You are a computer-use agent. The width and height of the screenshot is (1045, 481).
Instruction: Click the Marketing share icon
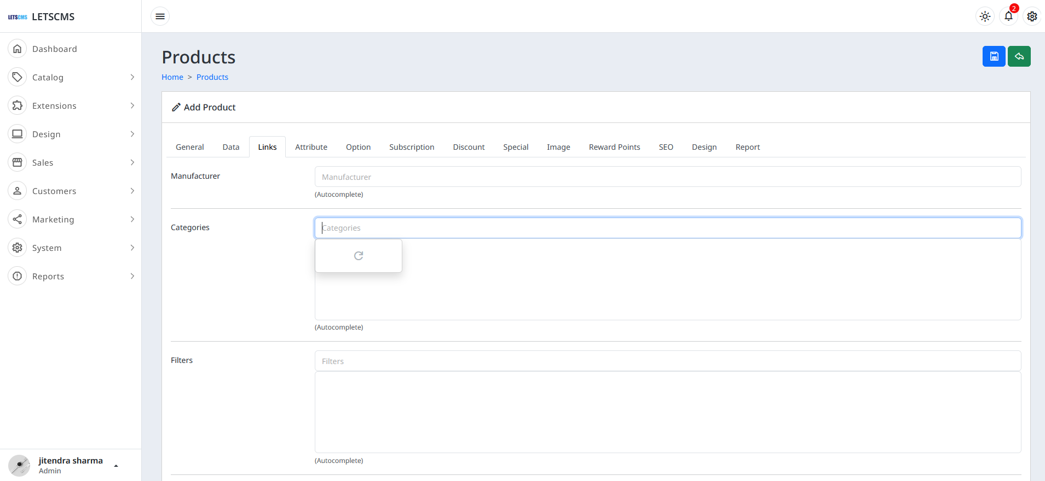[x=18, y=219]
